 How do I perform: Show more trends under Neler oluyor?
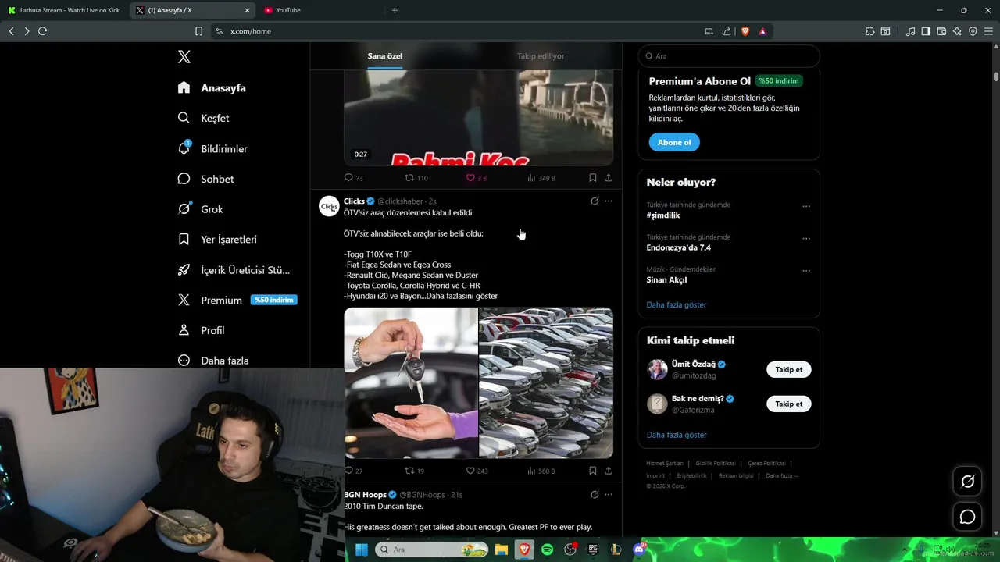677,304
